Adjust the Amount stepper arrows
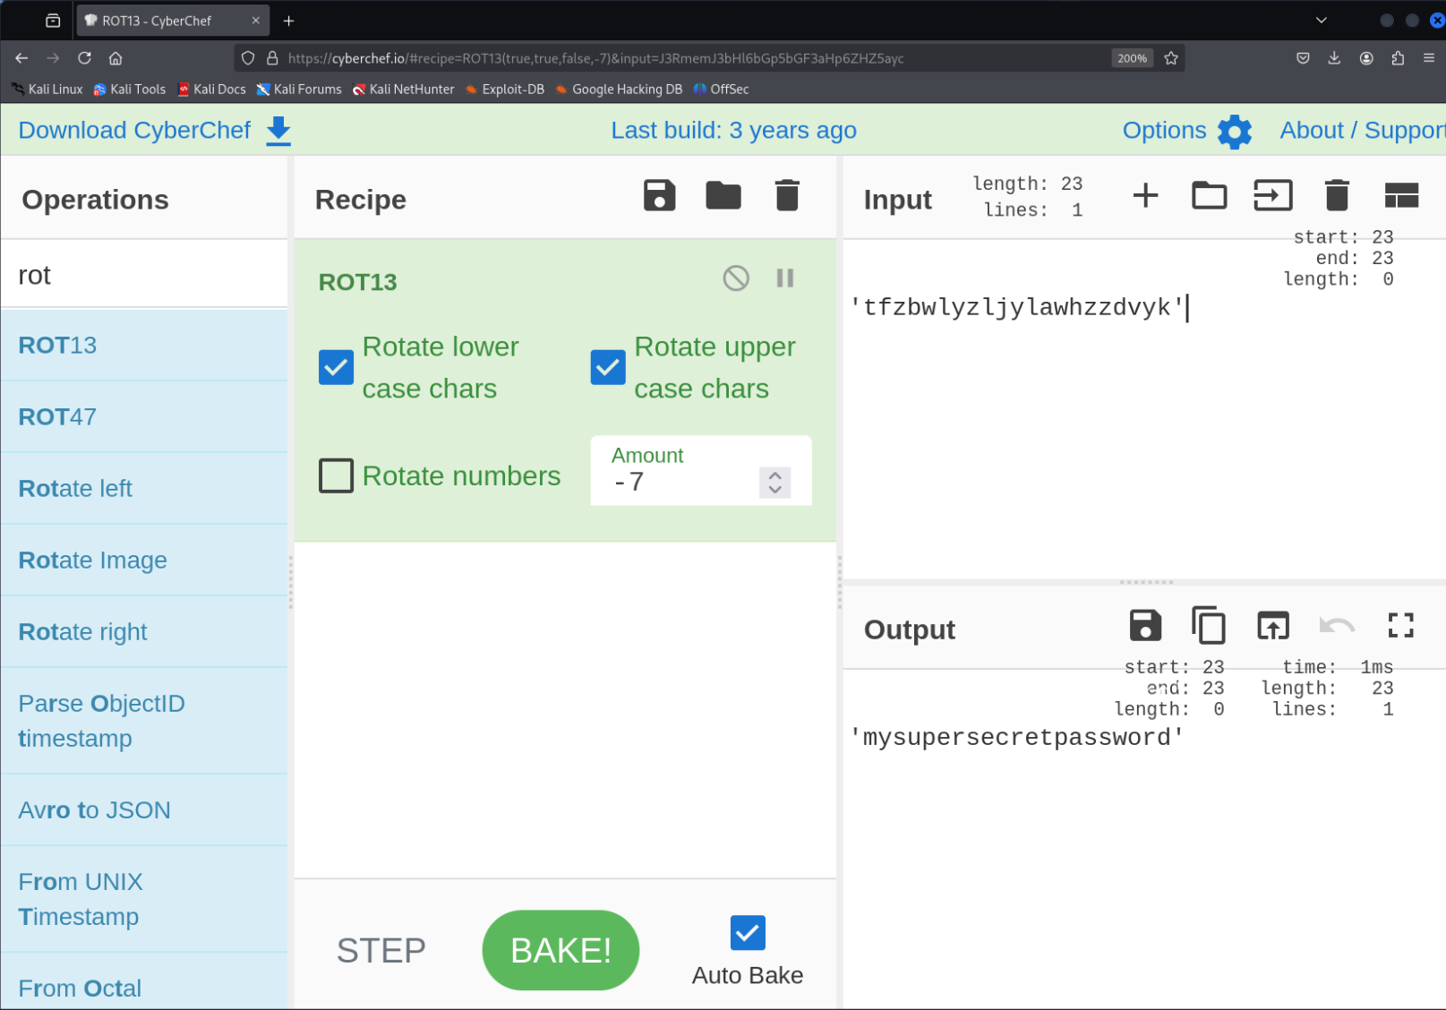Viewport: 1446px width, 1010px height. pos(775,482)
